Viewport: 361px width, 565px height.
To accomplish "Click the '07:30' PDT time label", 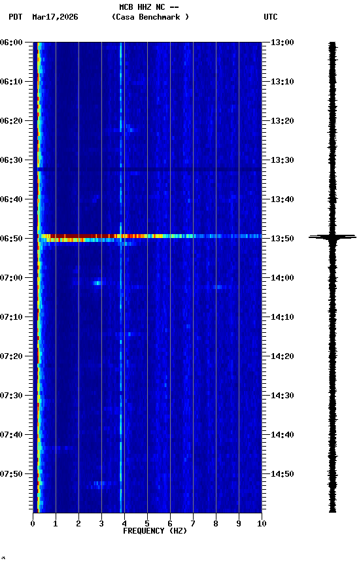I will click(11, 396).
